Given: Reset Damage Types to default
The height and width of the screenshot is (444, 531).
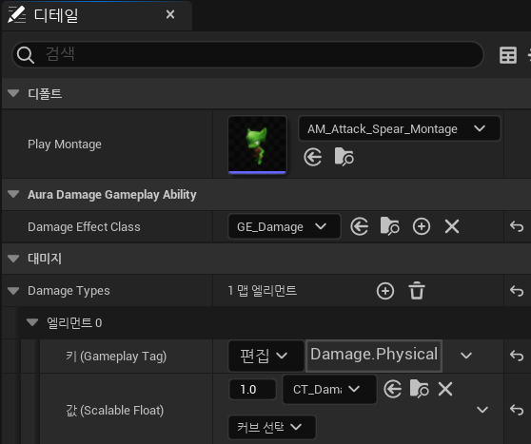Looking at the screenshot, I should (x=517, y=291).
